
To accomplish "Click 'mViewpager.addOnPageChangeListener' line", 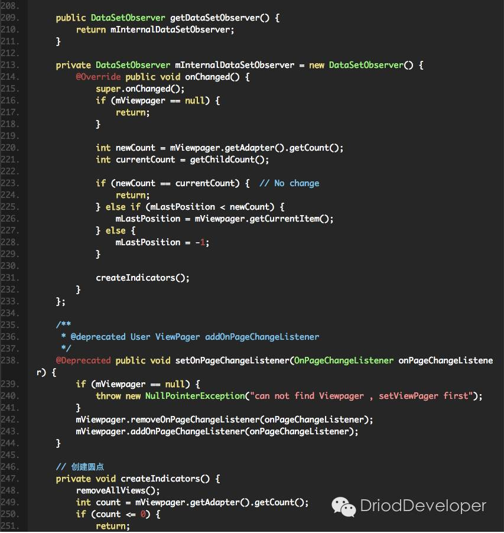I will 217,431.
